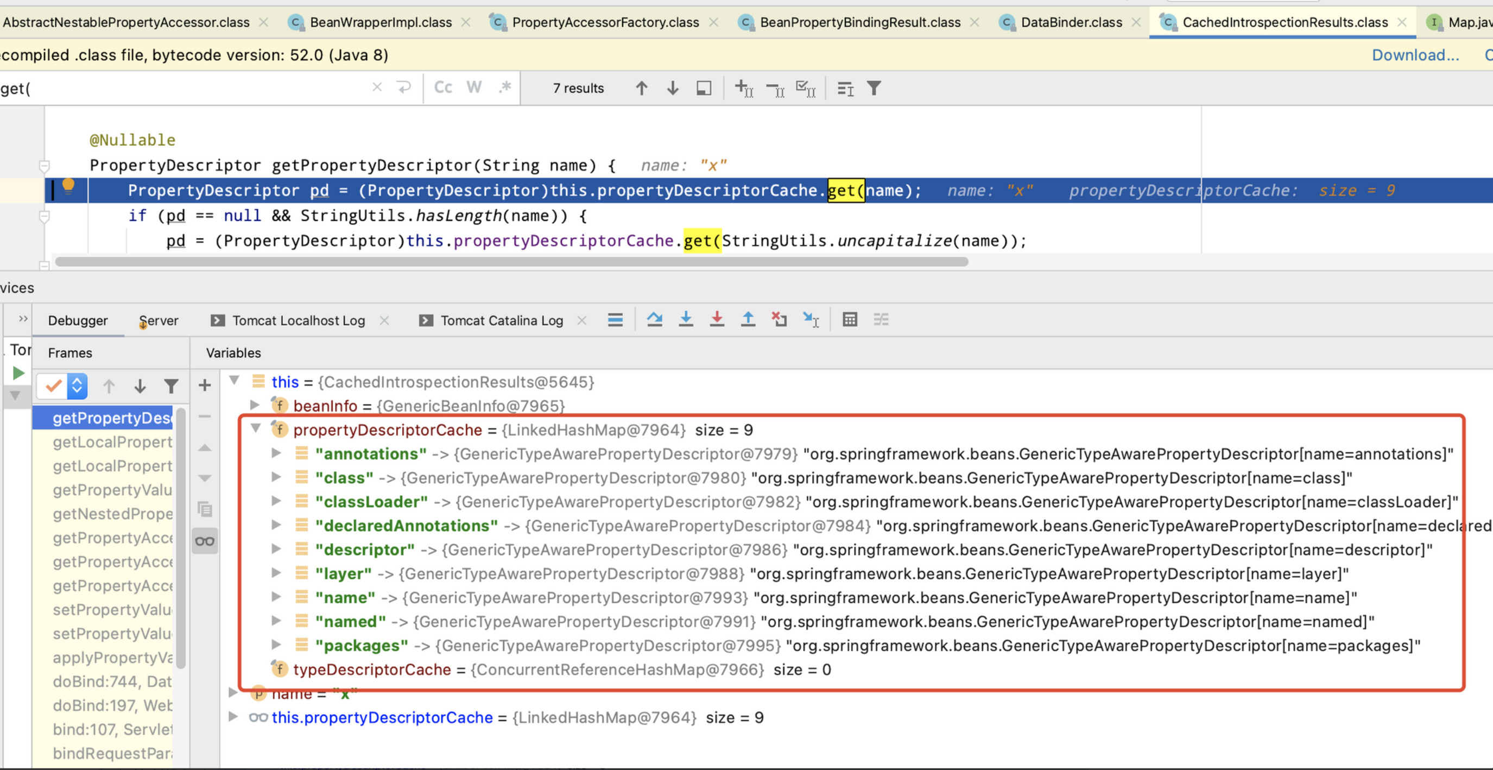
Task: Open search filter funnel icon
Action: [874, 88]
